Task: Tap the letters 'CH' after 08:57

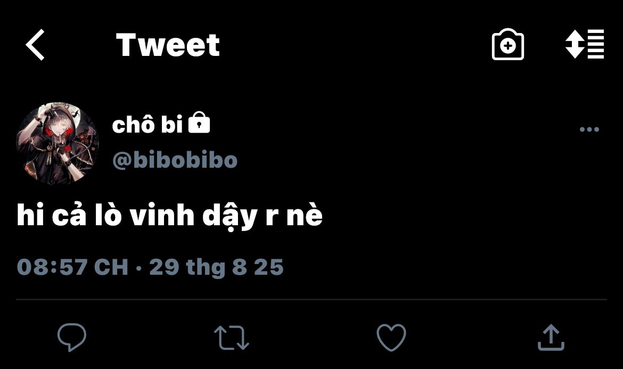Action: [111, 267]
